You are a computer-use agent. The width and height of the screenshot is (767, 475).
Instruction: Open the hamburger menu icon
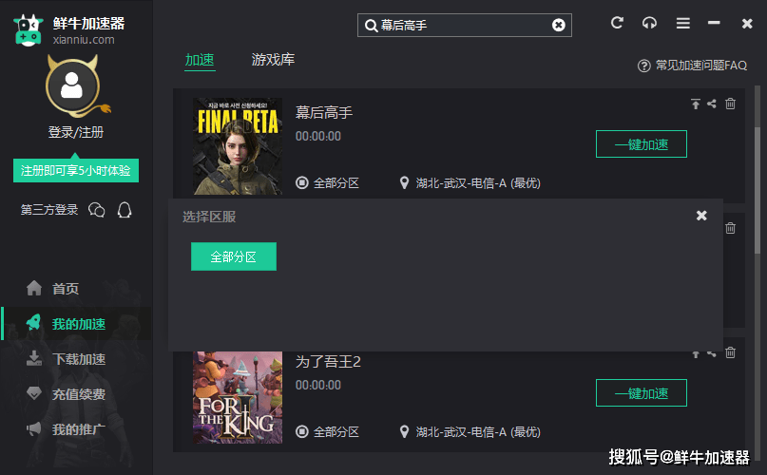pos(682,23)
